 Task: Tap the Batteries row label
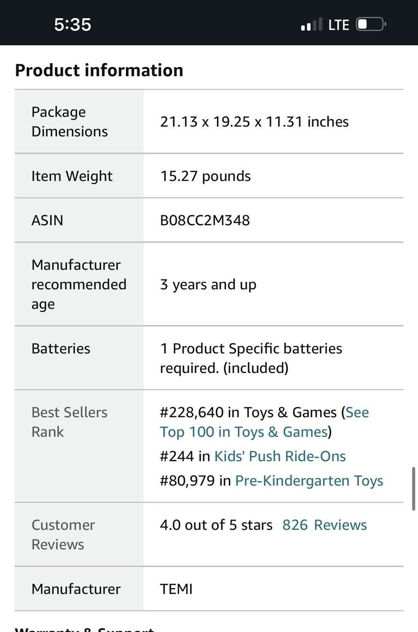pyautogui.click(x=61, y=348)
